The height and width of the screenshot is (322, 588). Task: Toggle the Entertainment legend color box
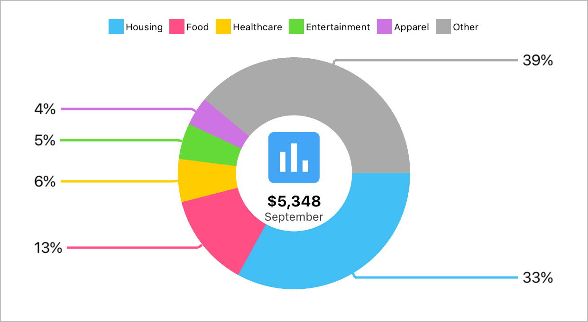pos(296,27)
